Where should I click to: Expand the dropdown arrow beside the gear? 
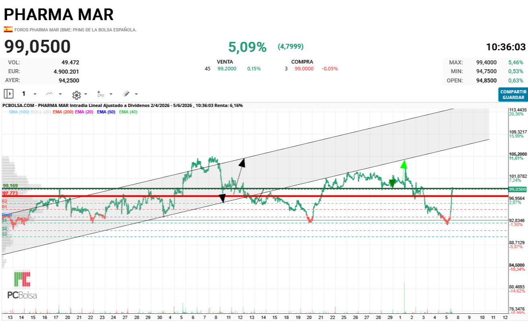[86, 95]
